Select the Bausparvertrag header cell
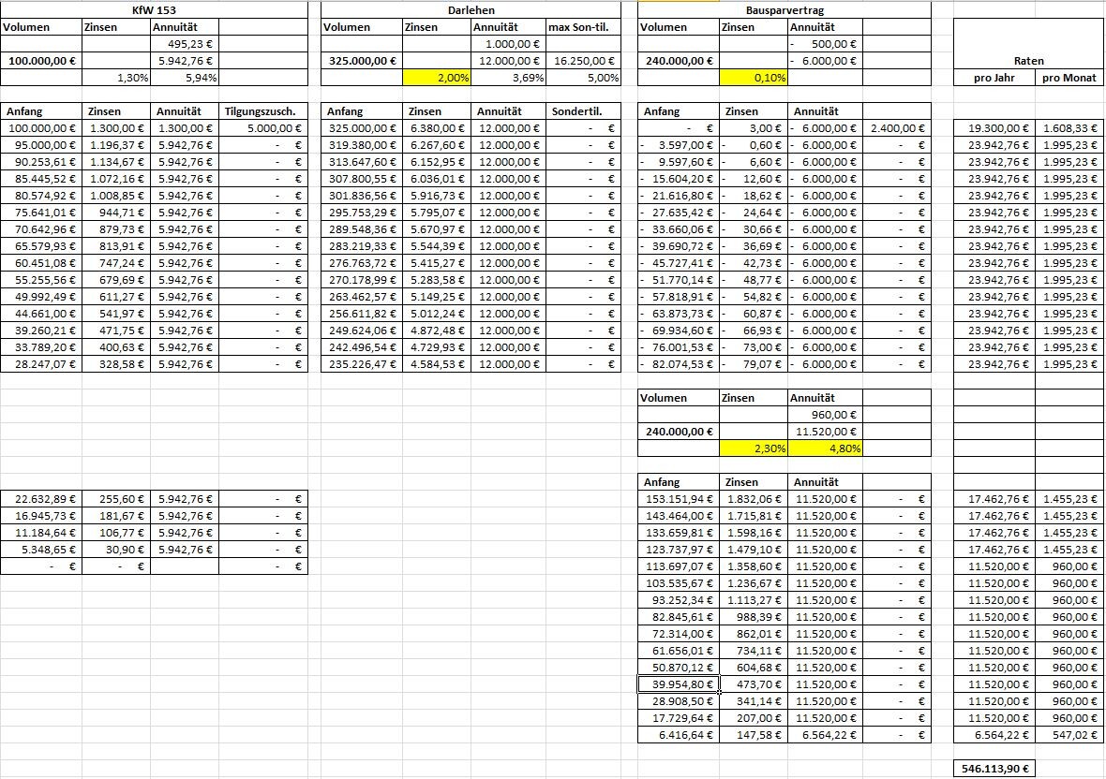The width and height of the screenshot is (1106, 779). click(x=785, y=10)
